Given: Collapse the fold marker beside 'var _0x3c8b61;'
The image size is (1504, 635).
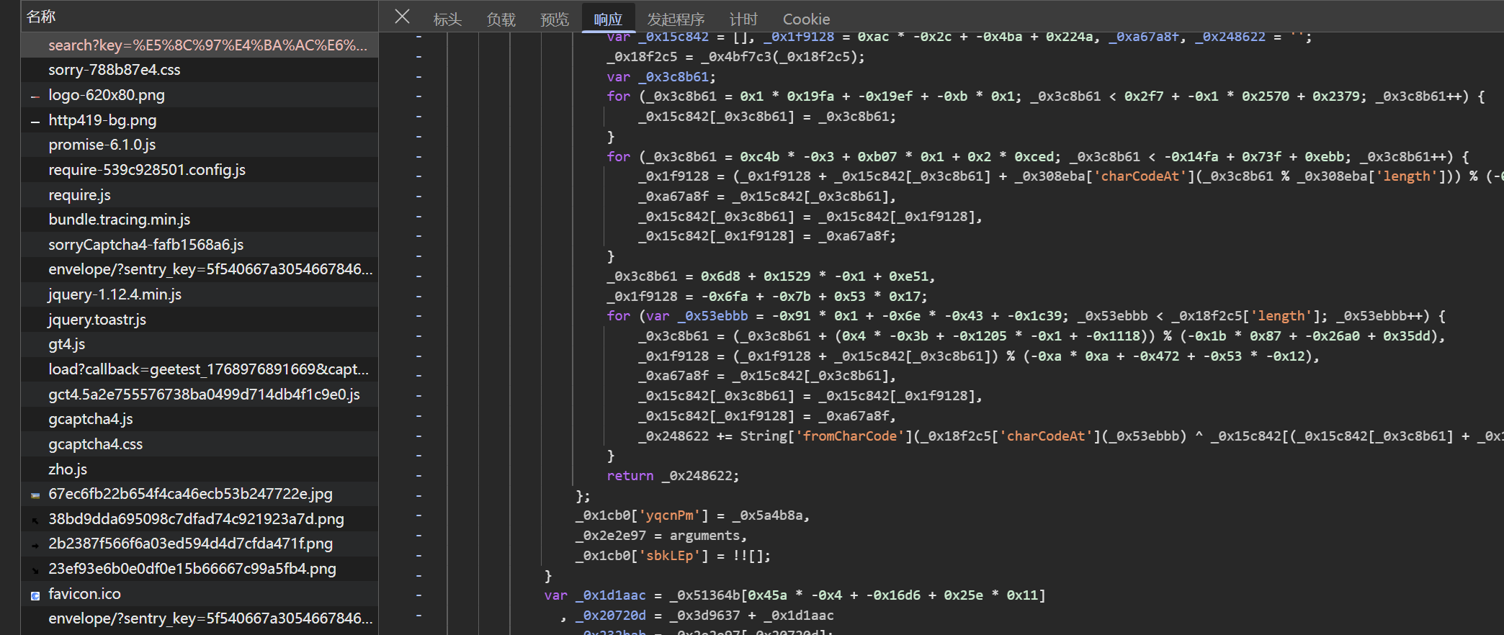Looking at the screenshot, I should coord(418,76).
